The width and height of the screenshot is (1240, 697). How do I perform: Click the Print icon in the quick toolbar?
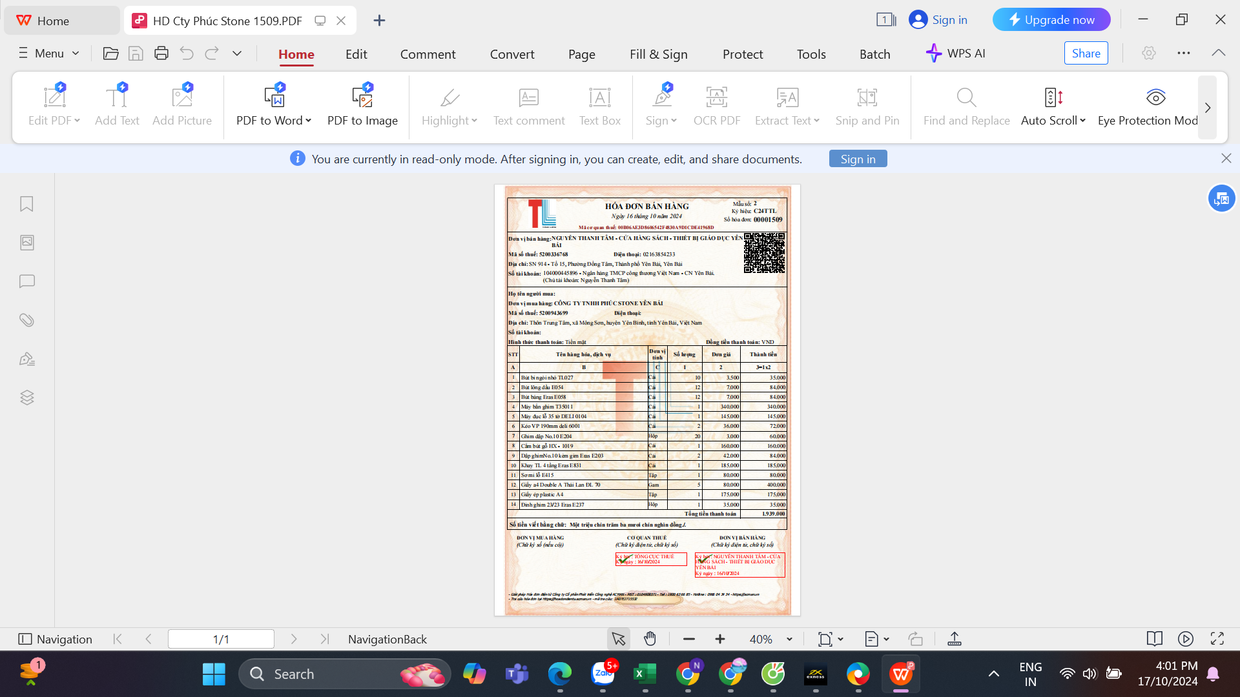point(161,54)
